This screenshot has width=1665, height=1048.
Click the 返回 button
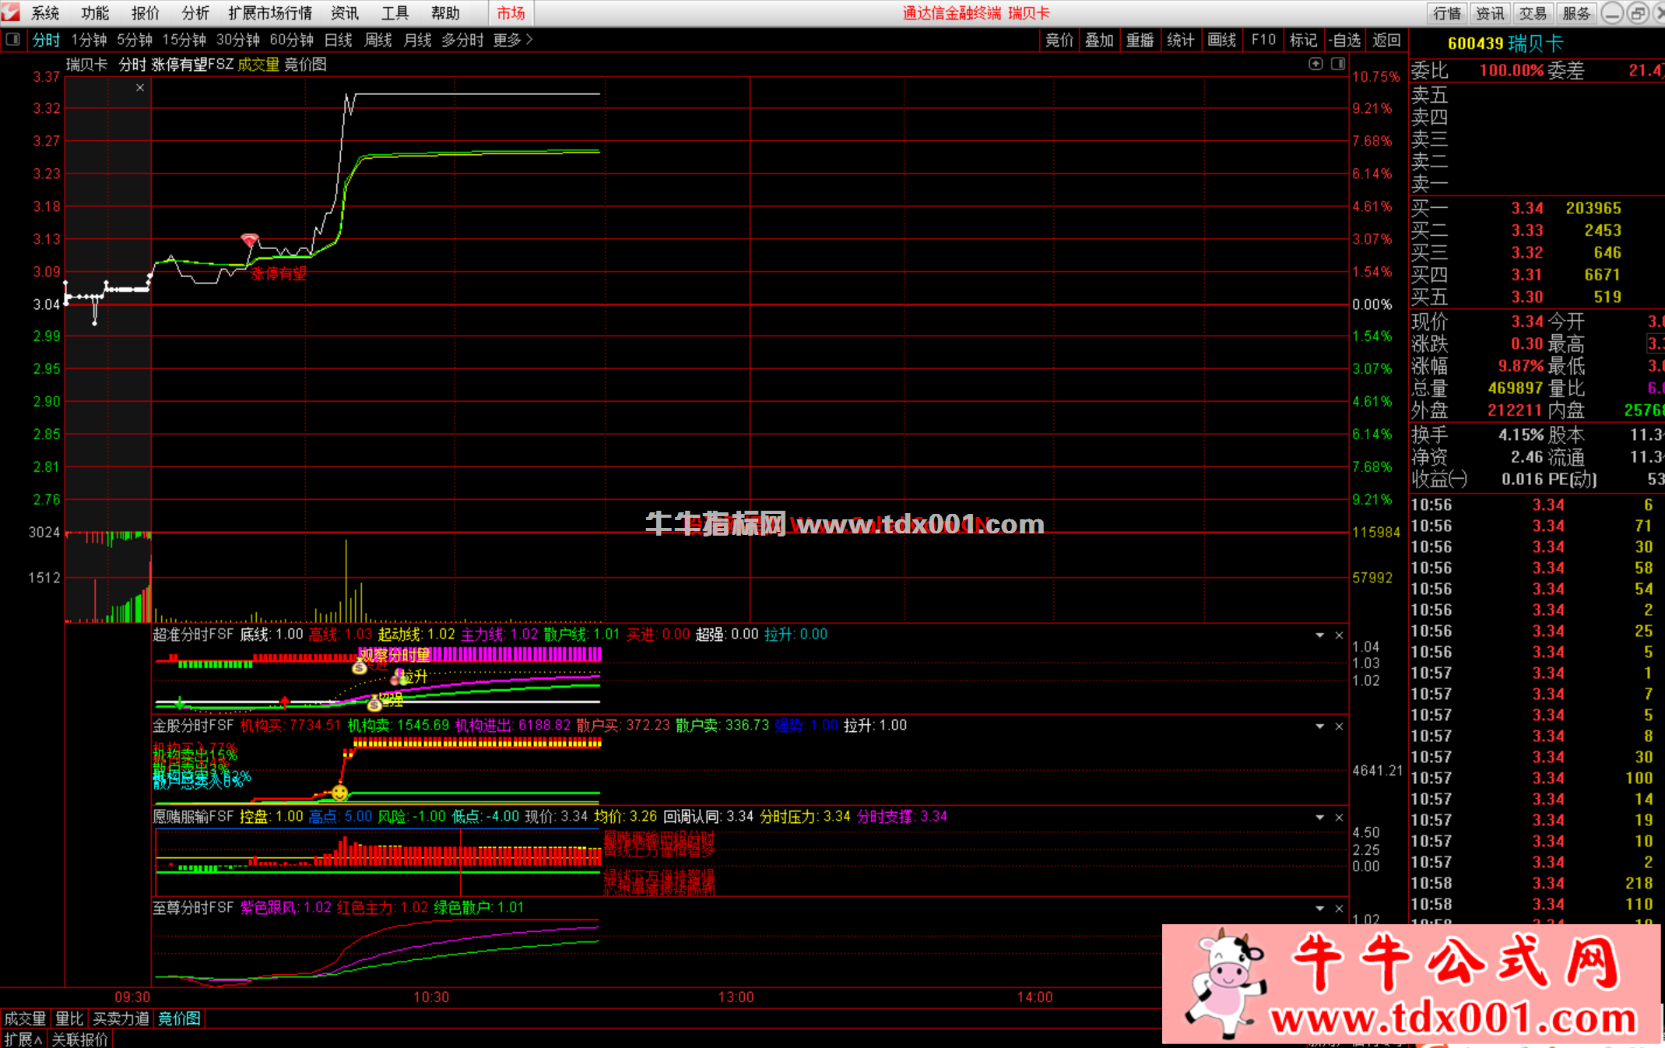coord(1386,40)
